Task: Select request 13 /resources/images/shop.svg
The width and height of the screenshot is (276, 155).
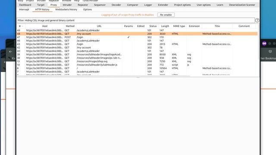Action: tap(137, 61)
